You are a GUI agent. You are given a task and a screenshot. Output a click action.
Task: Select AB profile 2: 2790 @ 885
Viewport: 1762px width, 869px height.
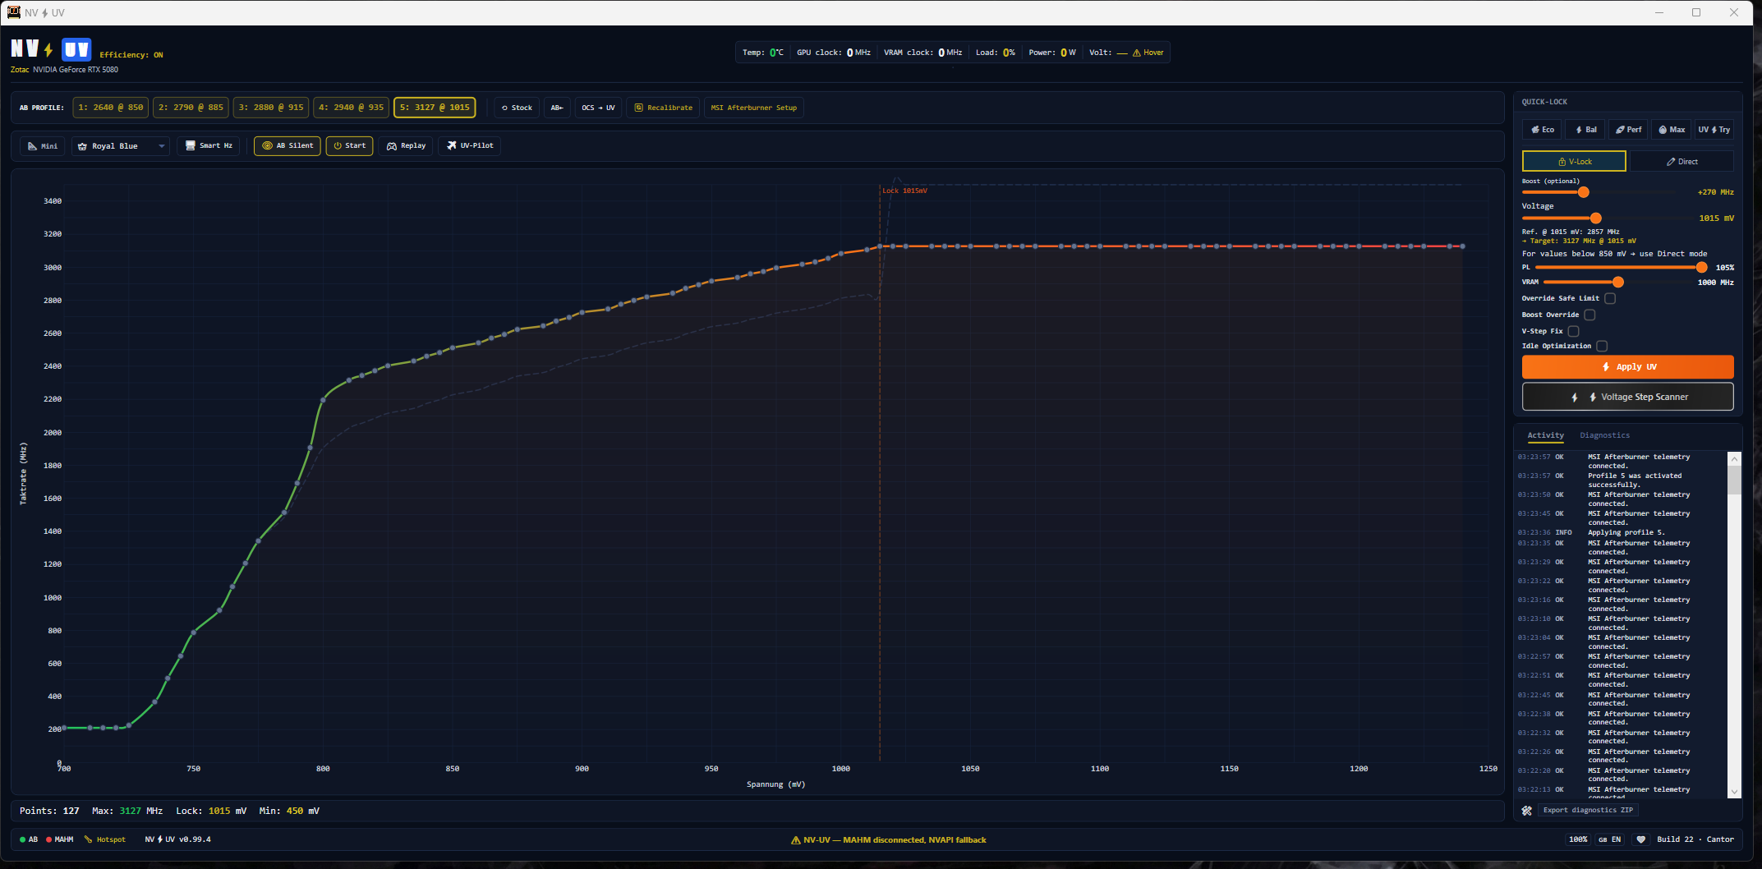(191, 108)
